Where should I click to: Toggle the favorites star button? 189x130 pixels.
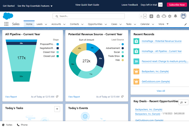(x=141, y=16)
